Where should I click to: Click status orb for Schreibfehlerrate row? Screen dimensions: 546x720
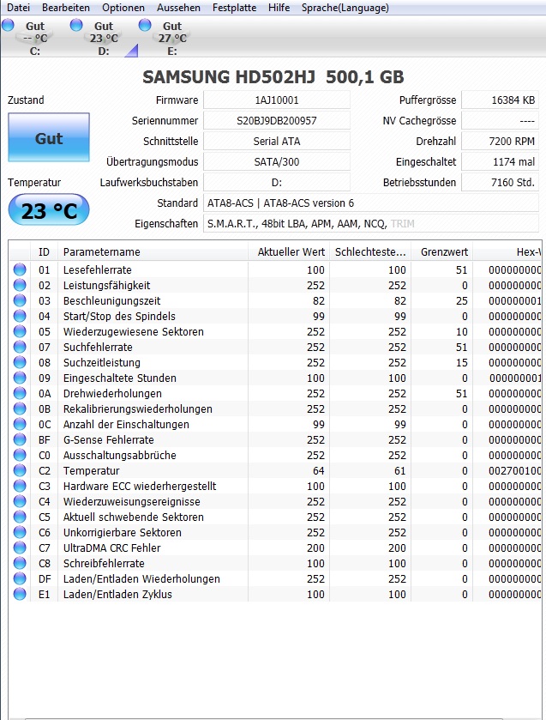[x=20, y=564]
